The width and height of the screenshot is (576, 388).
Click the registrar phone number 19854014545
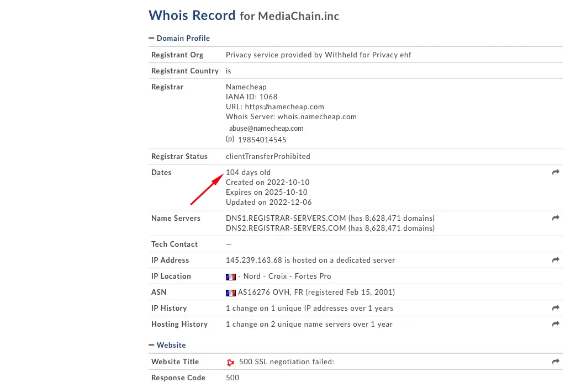[x=262, y=140]
